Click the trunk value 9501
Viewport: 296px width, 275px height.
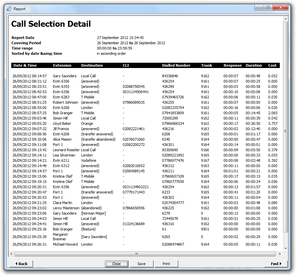pos(205,229)
